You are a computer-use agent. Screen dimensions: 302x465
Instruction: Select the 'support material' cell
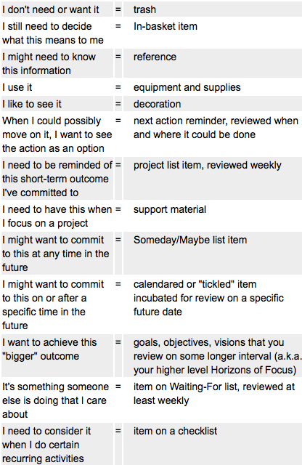pos(213,216)
